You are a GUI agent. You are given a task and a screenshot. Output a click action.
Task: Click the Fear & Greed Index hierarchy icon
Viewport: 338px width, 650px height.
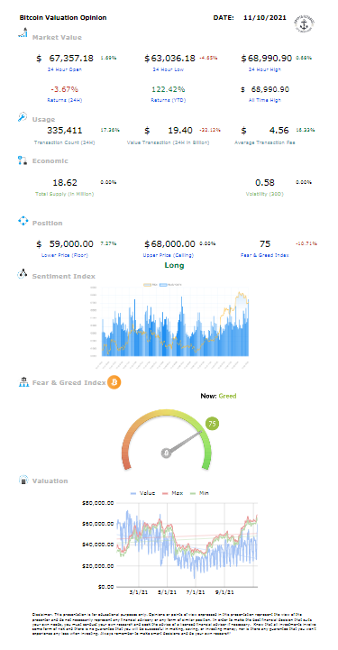click(x=23, y=381)
